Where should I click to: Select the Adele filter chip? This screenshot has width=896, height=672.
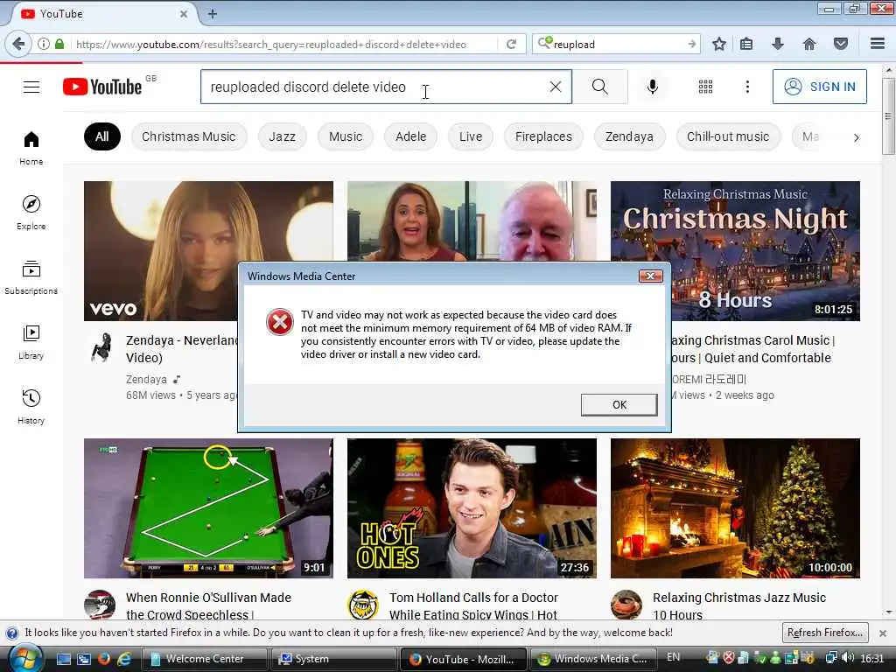tap(411, 136)
